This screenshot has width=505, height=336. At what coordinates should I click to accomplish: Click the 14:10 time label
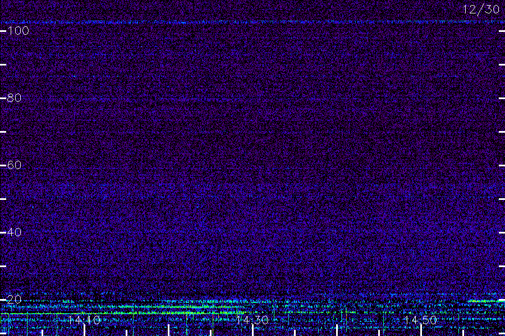tap(84, 320)
